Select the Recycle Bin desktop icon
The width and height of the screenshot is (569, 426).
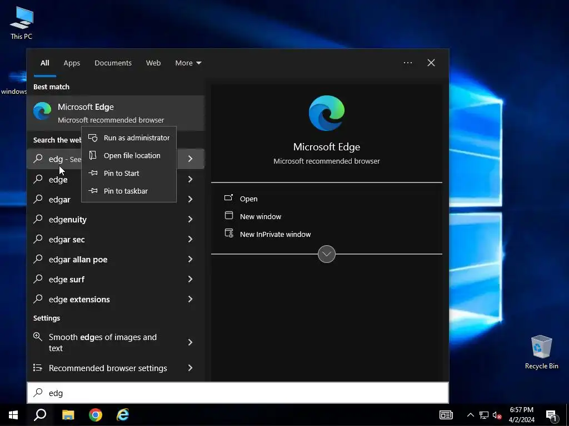pyautogui.click(x=541, y=352)
